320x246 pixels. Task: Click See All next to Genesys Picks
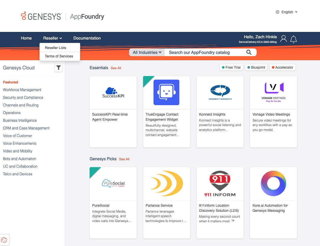[124, 159]
